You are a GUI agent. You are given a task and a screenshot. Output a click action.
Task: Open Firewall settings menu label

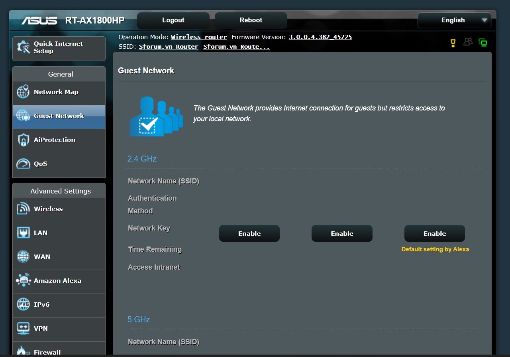tap(47, 353)
